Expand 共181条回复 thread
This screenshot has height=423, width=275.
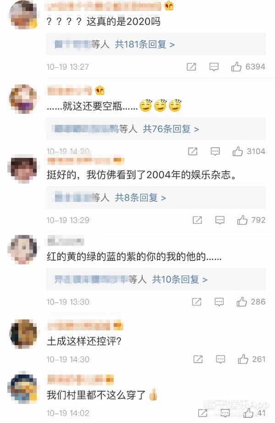tap(145, 44)
